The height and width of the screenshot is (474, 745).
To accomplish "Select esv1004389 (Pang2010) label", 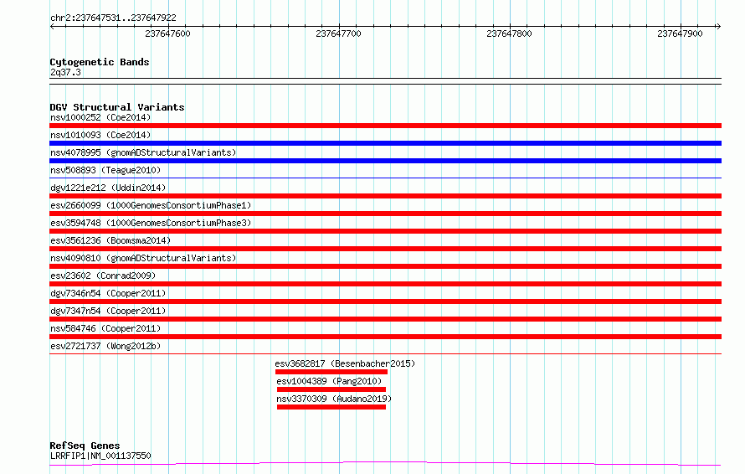I will click(329, 381).
